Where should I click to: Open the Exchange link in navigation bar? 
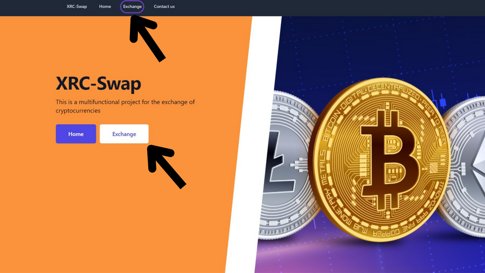pyautogui.click(x=132, y=7)
